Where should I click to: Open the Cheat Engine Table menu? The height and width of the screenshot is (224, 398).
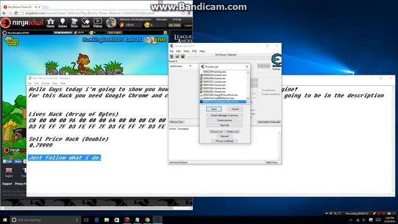(187, 51)
